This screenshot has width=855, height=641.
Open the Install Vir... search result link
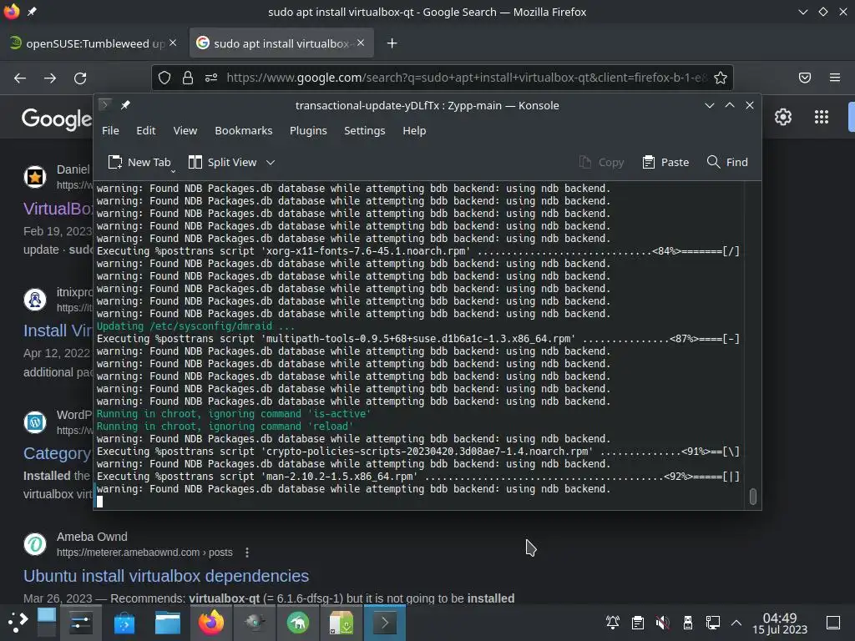pos(58,331)
